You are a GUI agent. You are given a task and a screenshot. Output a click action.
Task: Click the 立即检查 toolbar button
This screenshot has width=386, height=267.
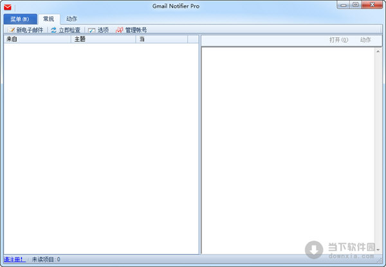(x=66, y=30)
